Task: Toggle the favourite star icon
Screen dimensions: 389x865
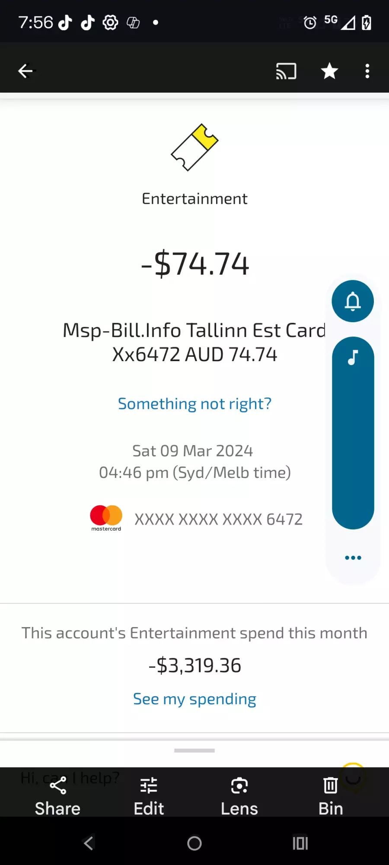Action: 329,71
